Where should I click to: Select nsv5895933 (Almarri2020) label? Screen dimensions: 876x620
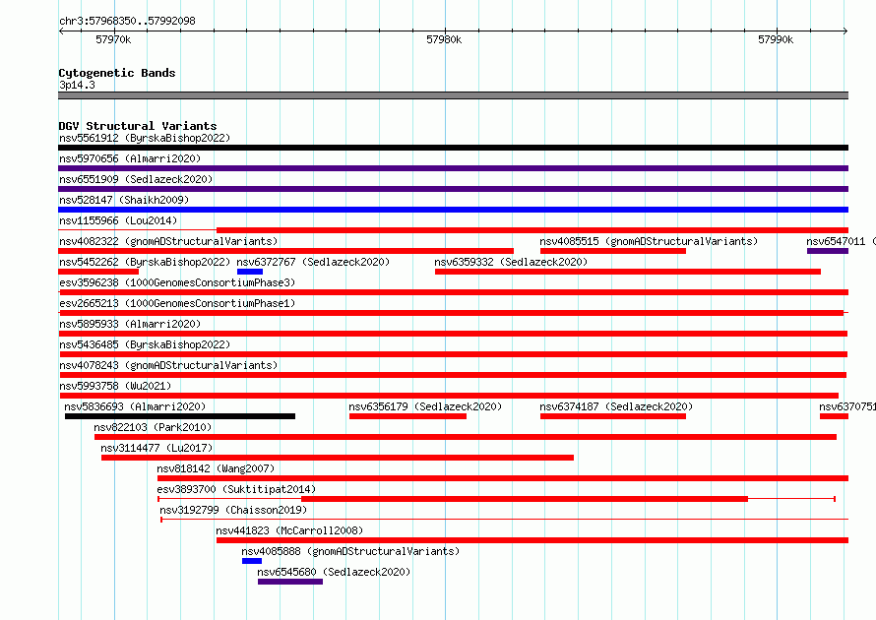pos(130,324)
